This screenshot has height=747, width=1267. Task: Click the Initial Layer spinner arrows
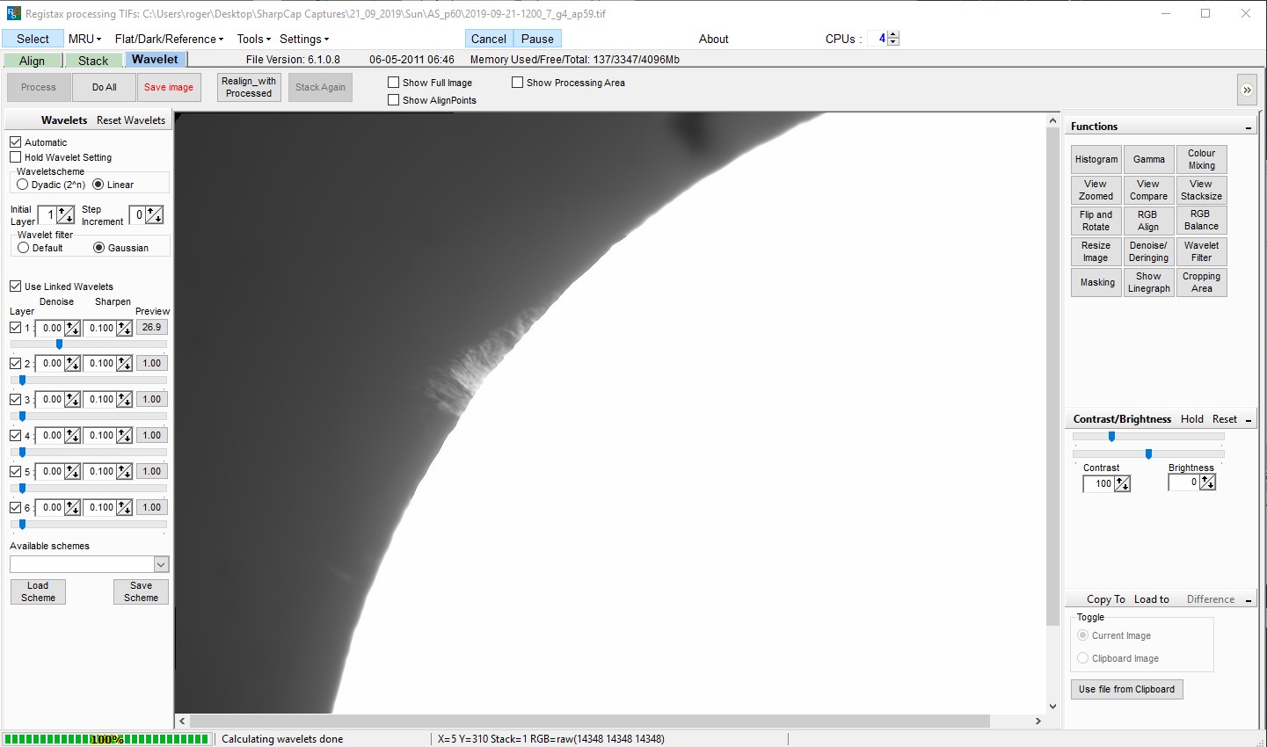point(66,214)
